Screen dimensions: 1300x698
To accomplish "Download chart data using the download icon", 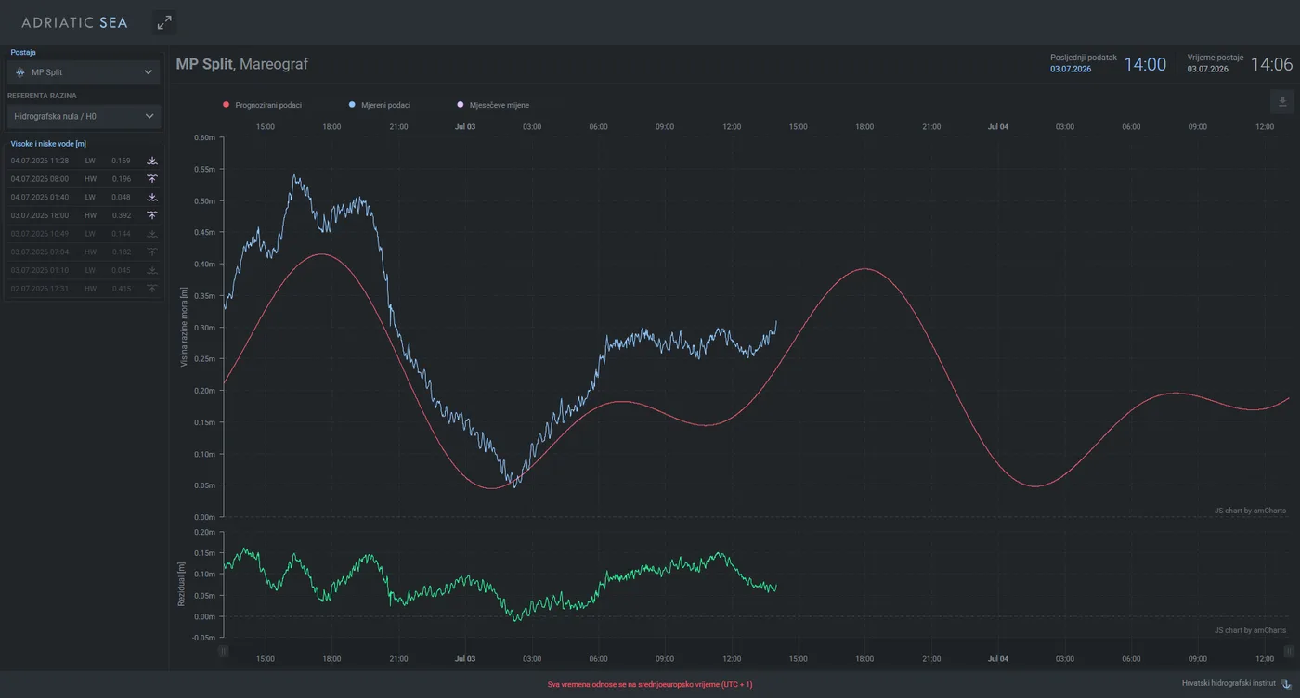I will [1282, 101].
